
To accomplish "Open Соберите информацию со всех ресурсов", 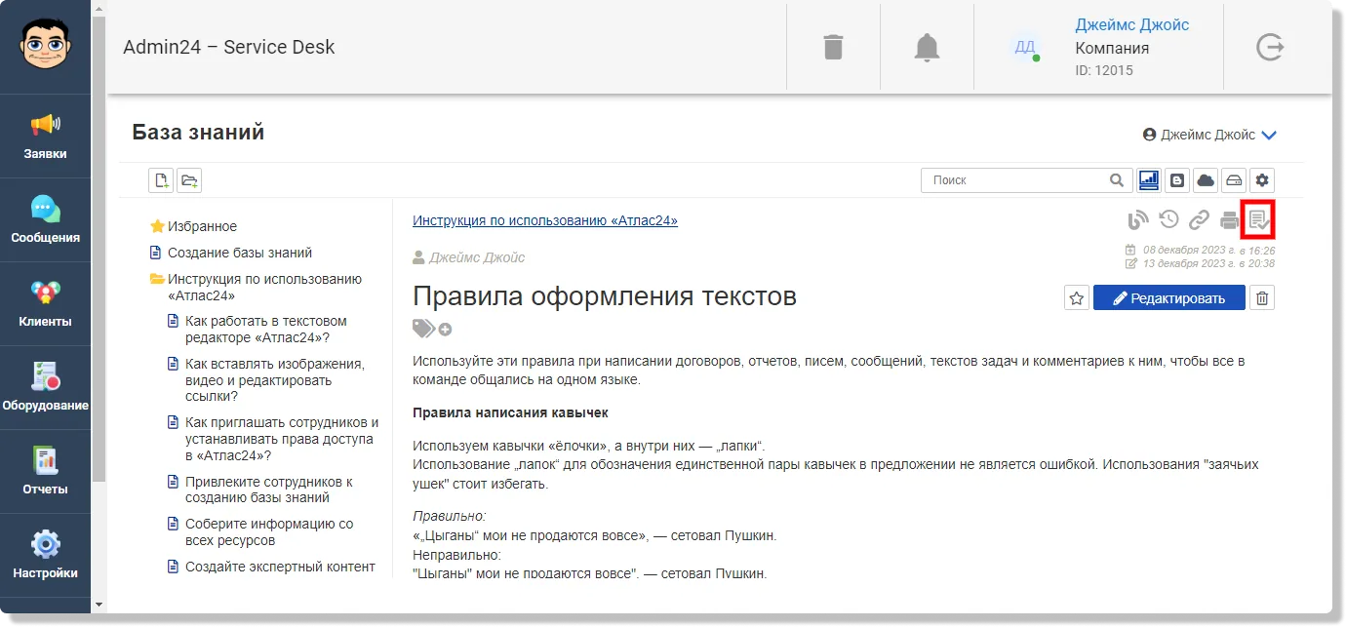I will (269, 532).
